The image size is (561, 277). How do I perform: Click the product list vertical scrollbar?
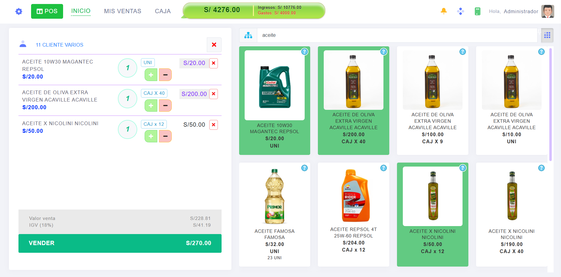click(x=551, y=104)
